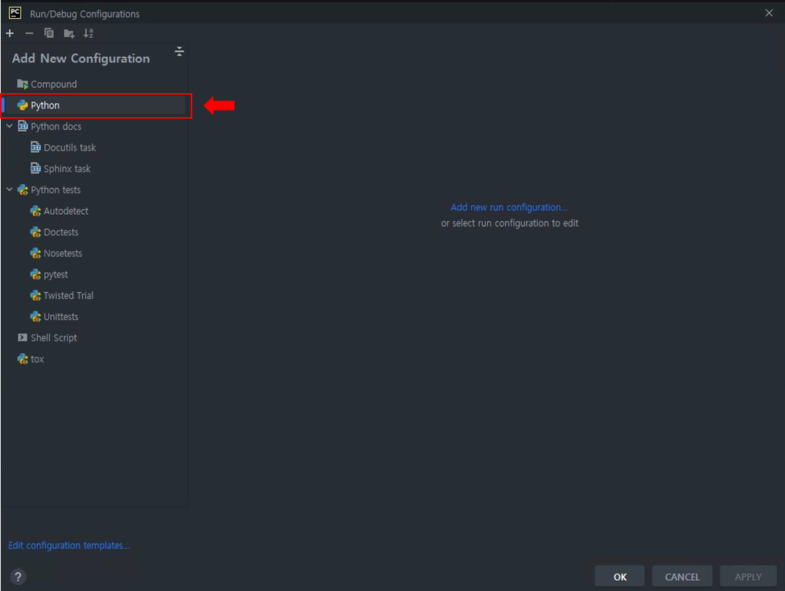Collapse the Python tests group

pos(9,189)
